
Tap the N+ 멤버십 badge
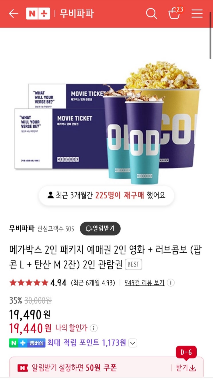tap(27, 343)
